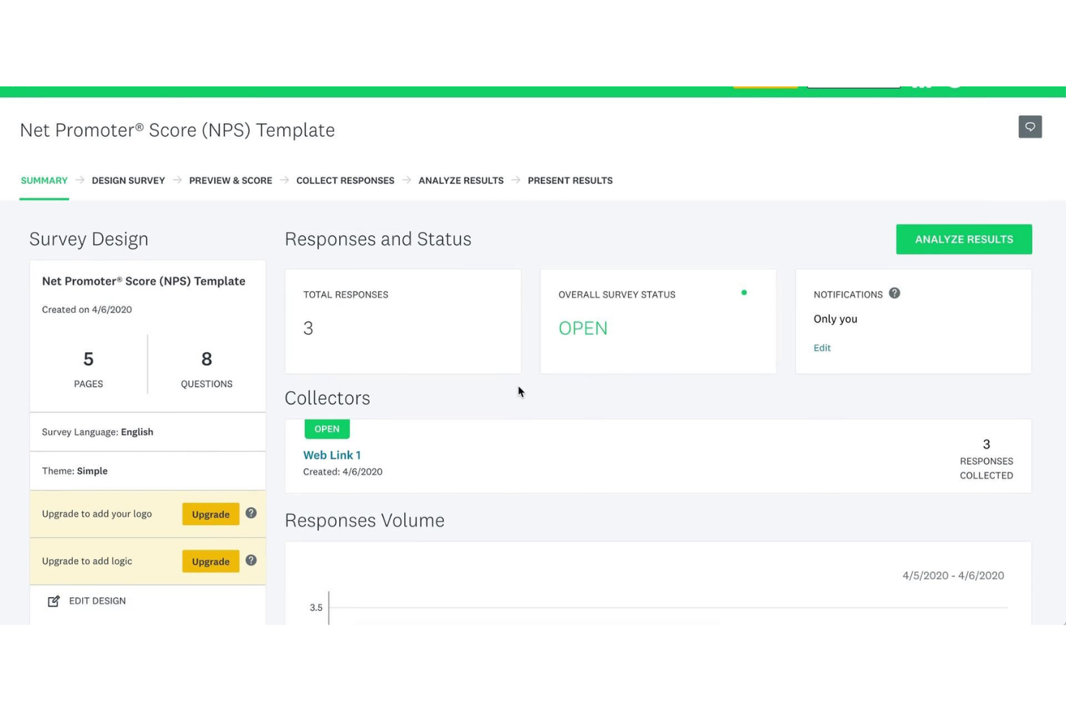Click the help icon beside the logo Upgrade option
Image resolution: width=1066 pixels, height=711 pixels.
pyautogui.click(x=250, y=514)
